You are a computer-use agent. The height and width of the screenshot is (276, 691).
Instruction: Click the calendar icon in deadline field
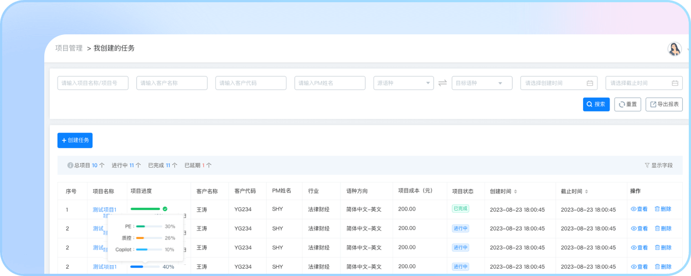point(675,83)
